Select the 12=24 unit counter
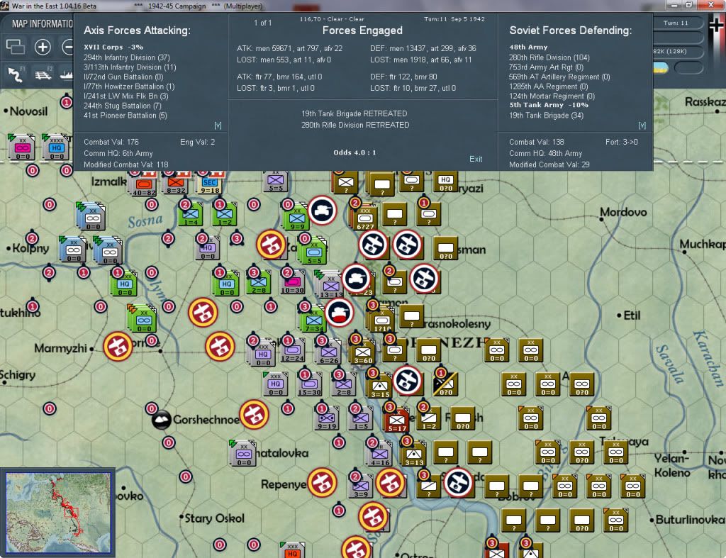Viewport: 726px width, 558px height. point(292,351)
